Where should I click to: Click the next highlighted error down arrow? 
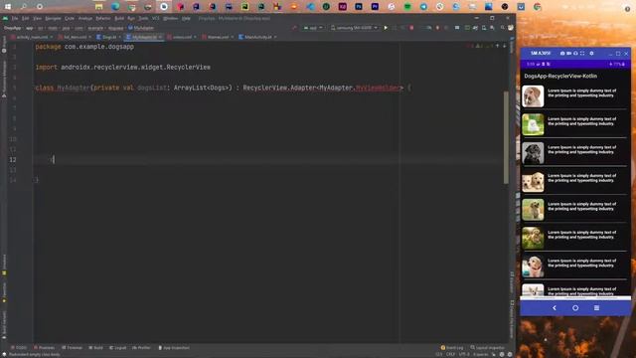tap(504, 46)
